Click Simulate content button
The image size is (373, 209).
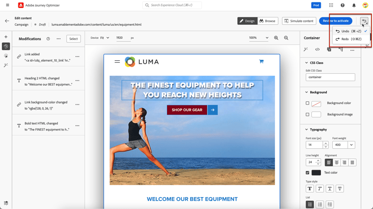pyautogui.click(x=299, y=21)
